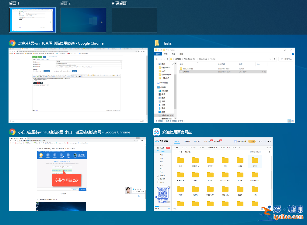Select the SA.DAT file in Tasks folder
Viewport: 307px width, 225px height.
[186, 72]
